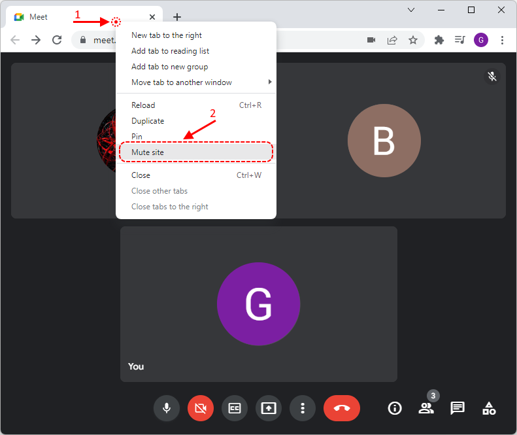517x435 pixels.
Task: Click your purple G avatar tile
Action: pyautogui.click(x=259, y=304)
